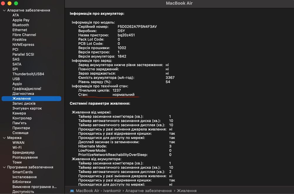Open the PCI entry

(15, 49)
